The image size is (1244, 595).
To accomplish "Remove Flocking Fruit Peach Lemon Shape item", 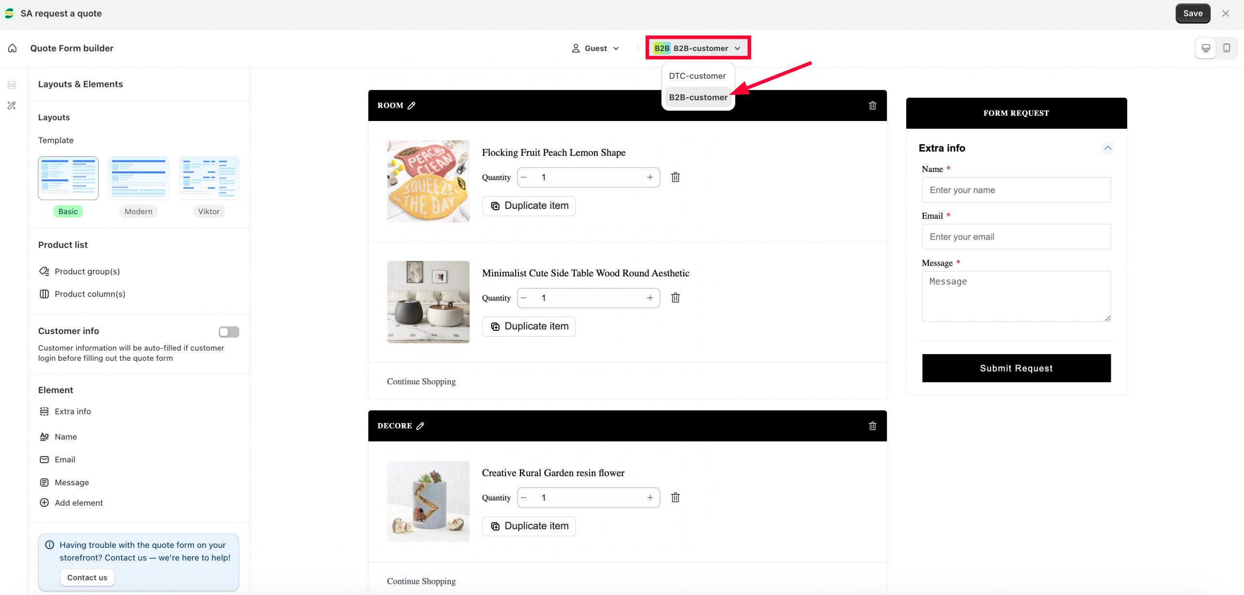I will point(675,177).
